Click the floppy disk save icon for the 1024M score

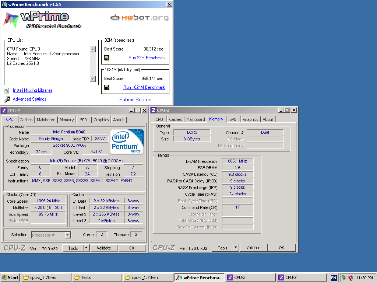107,87
